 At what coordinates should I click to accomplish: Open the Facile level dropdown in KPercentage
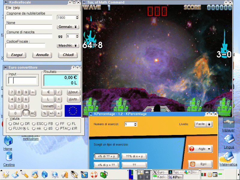coord(203,124)
